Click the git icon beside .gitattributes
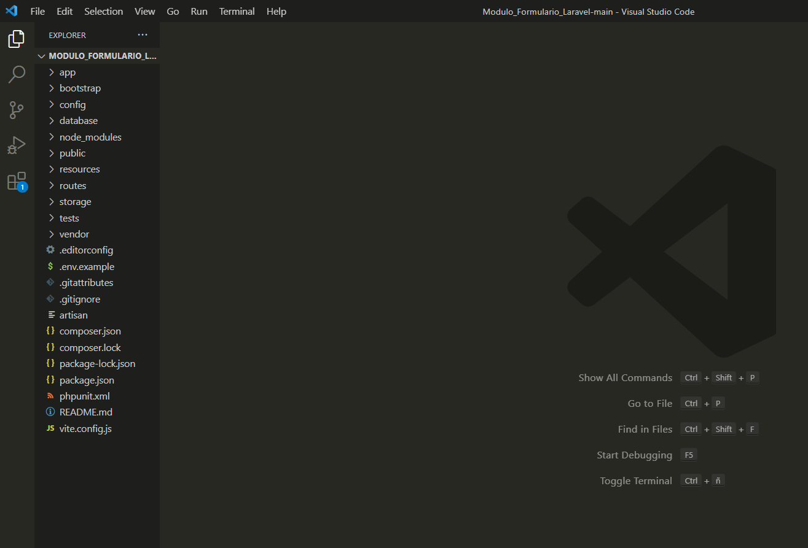 pos(50,282)
